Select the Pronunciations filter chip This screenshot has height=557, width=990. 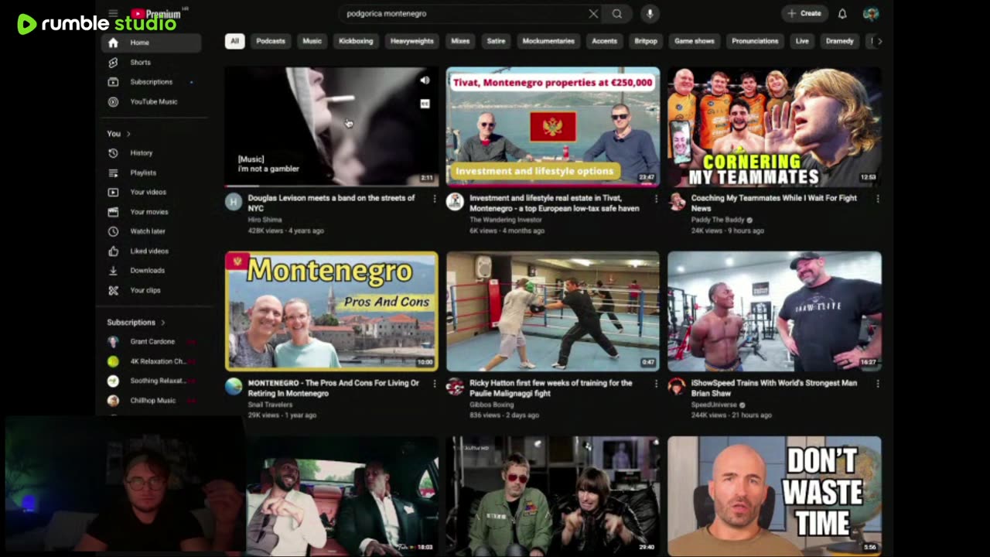(x=755, y=41)
